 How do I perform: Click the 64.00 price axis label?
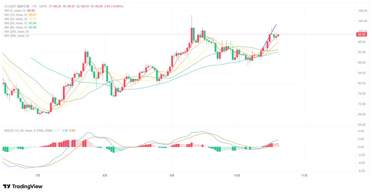[x=362, y=125]
